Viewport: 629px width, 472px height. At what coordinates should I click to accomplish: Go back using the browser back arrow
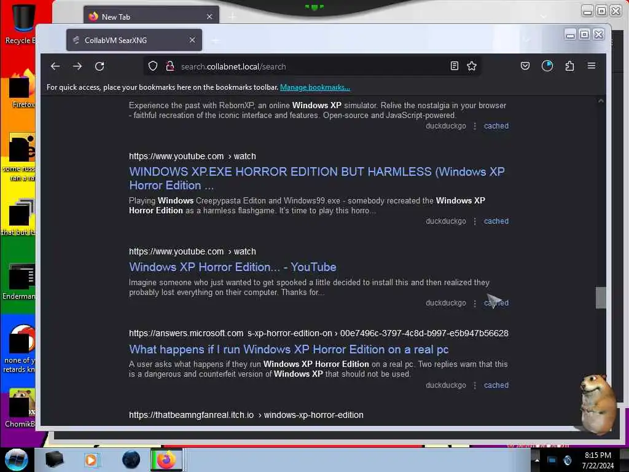pyautogui.click(x=55, y=66)
